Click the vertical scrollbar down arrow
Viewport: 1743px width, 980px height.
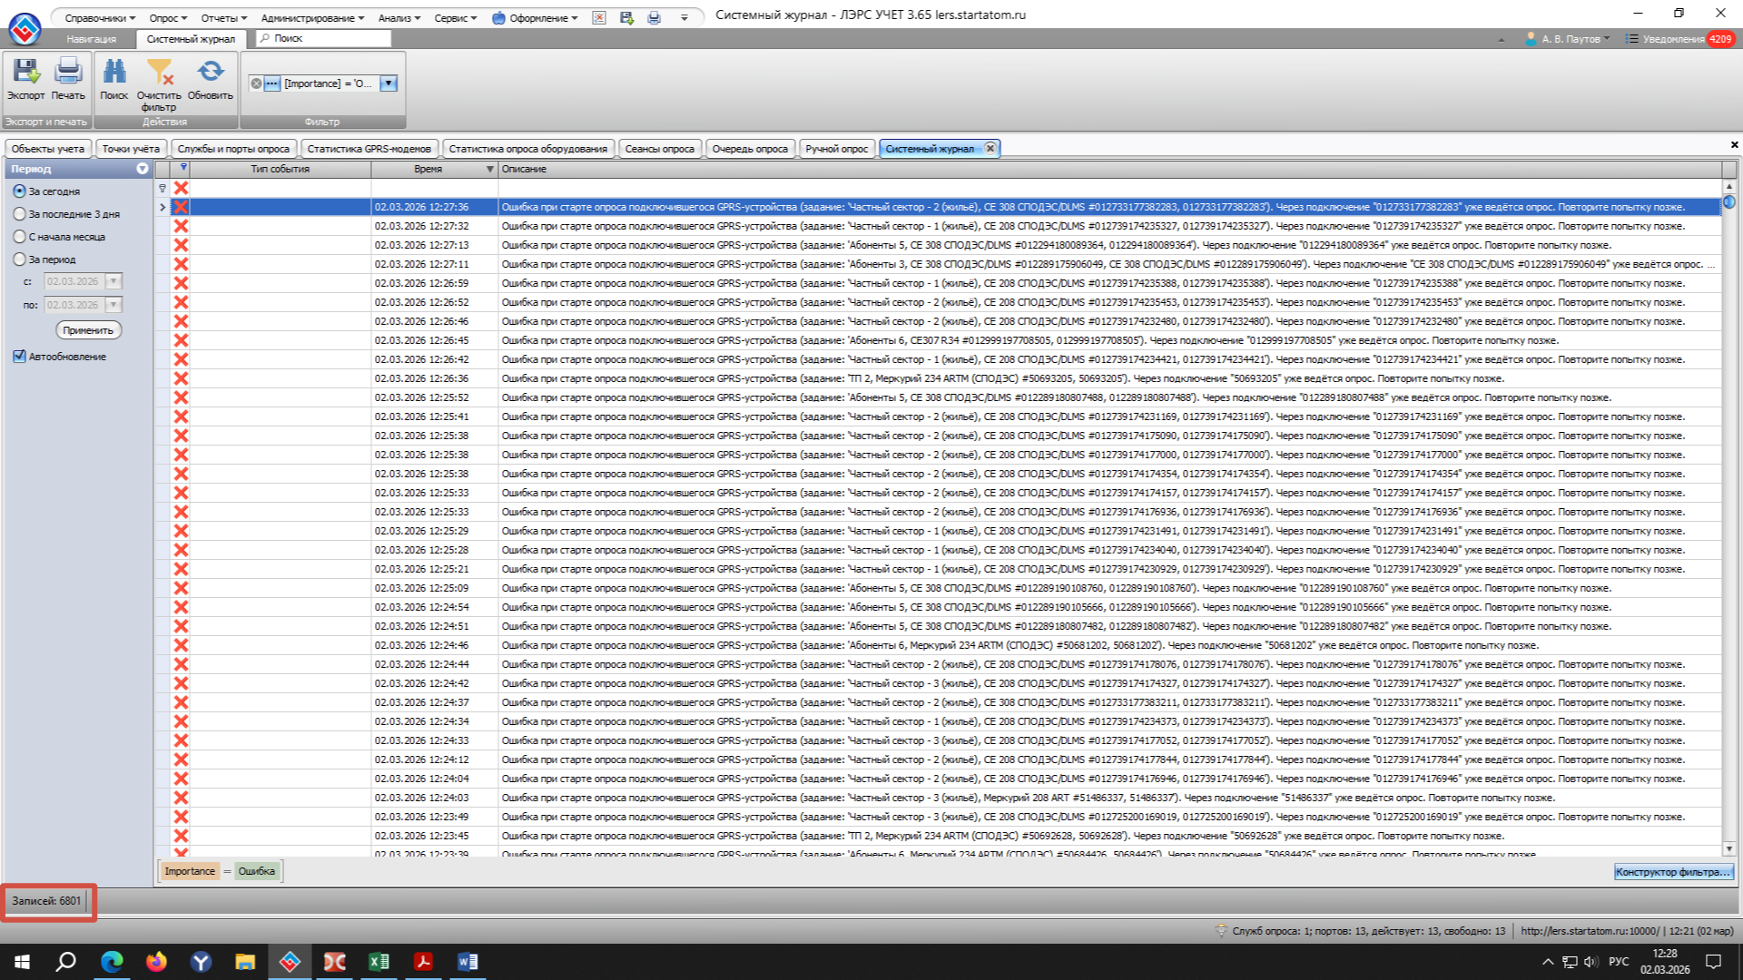pos(1729,849)
